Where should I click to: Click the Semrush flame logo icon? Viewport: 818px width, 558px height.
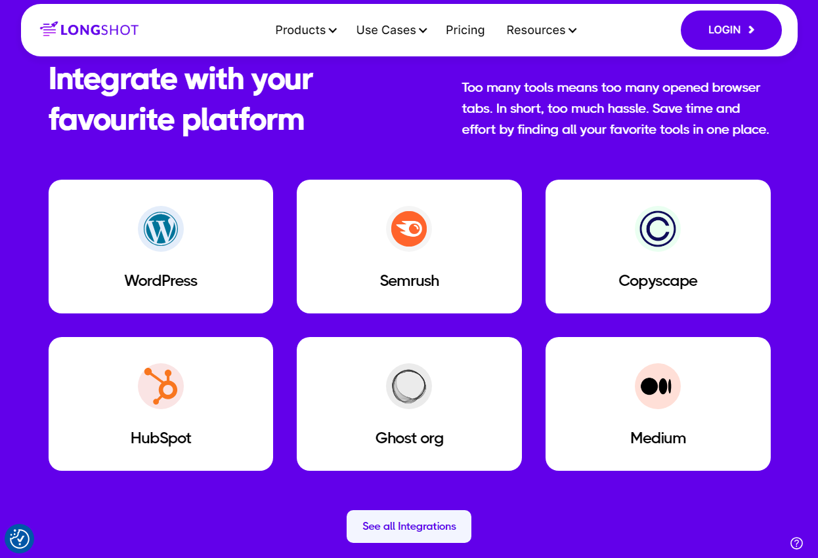[409, 229]
